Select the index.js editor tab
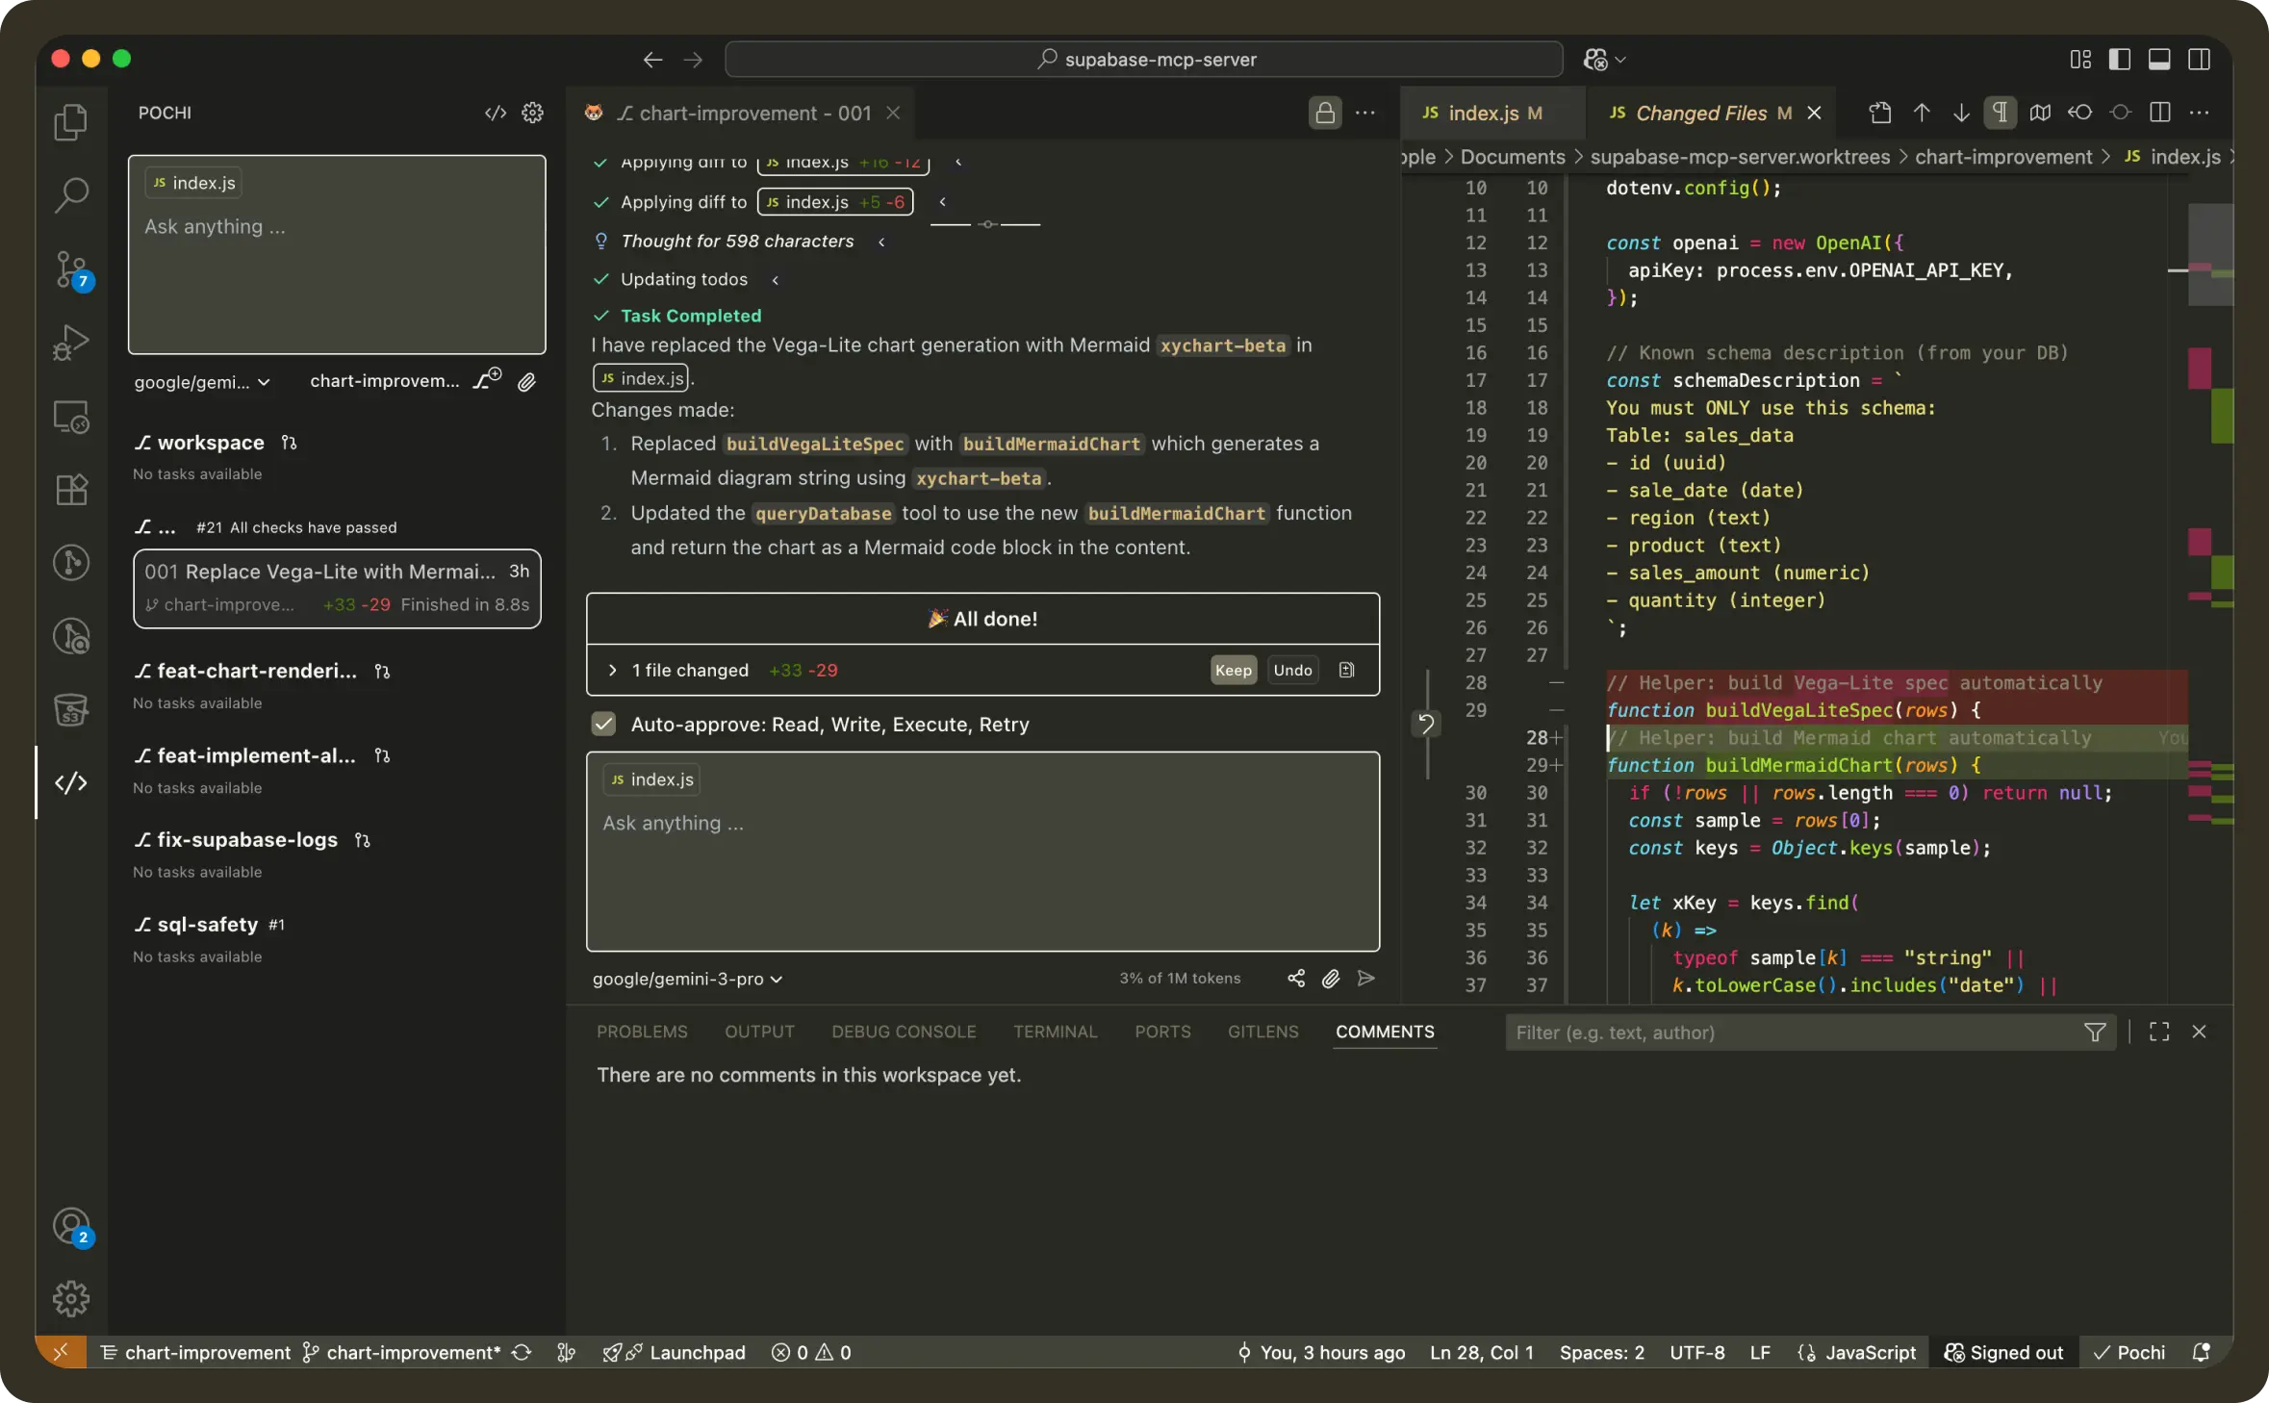 coord(1482,113)
